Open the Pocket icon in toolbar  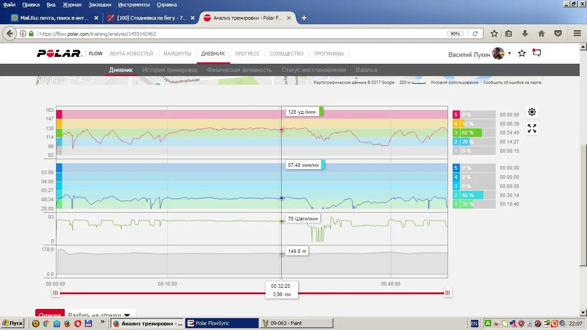pos(558,33)
